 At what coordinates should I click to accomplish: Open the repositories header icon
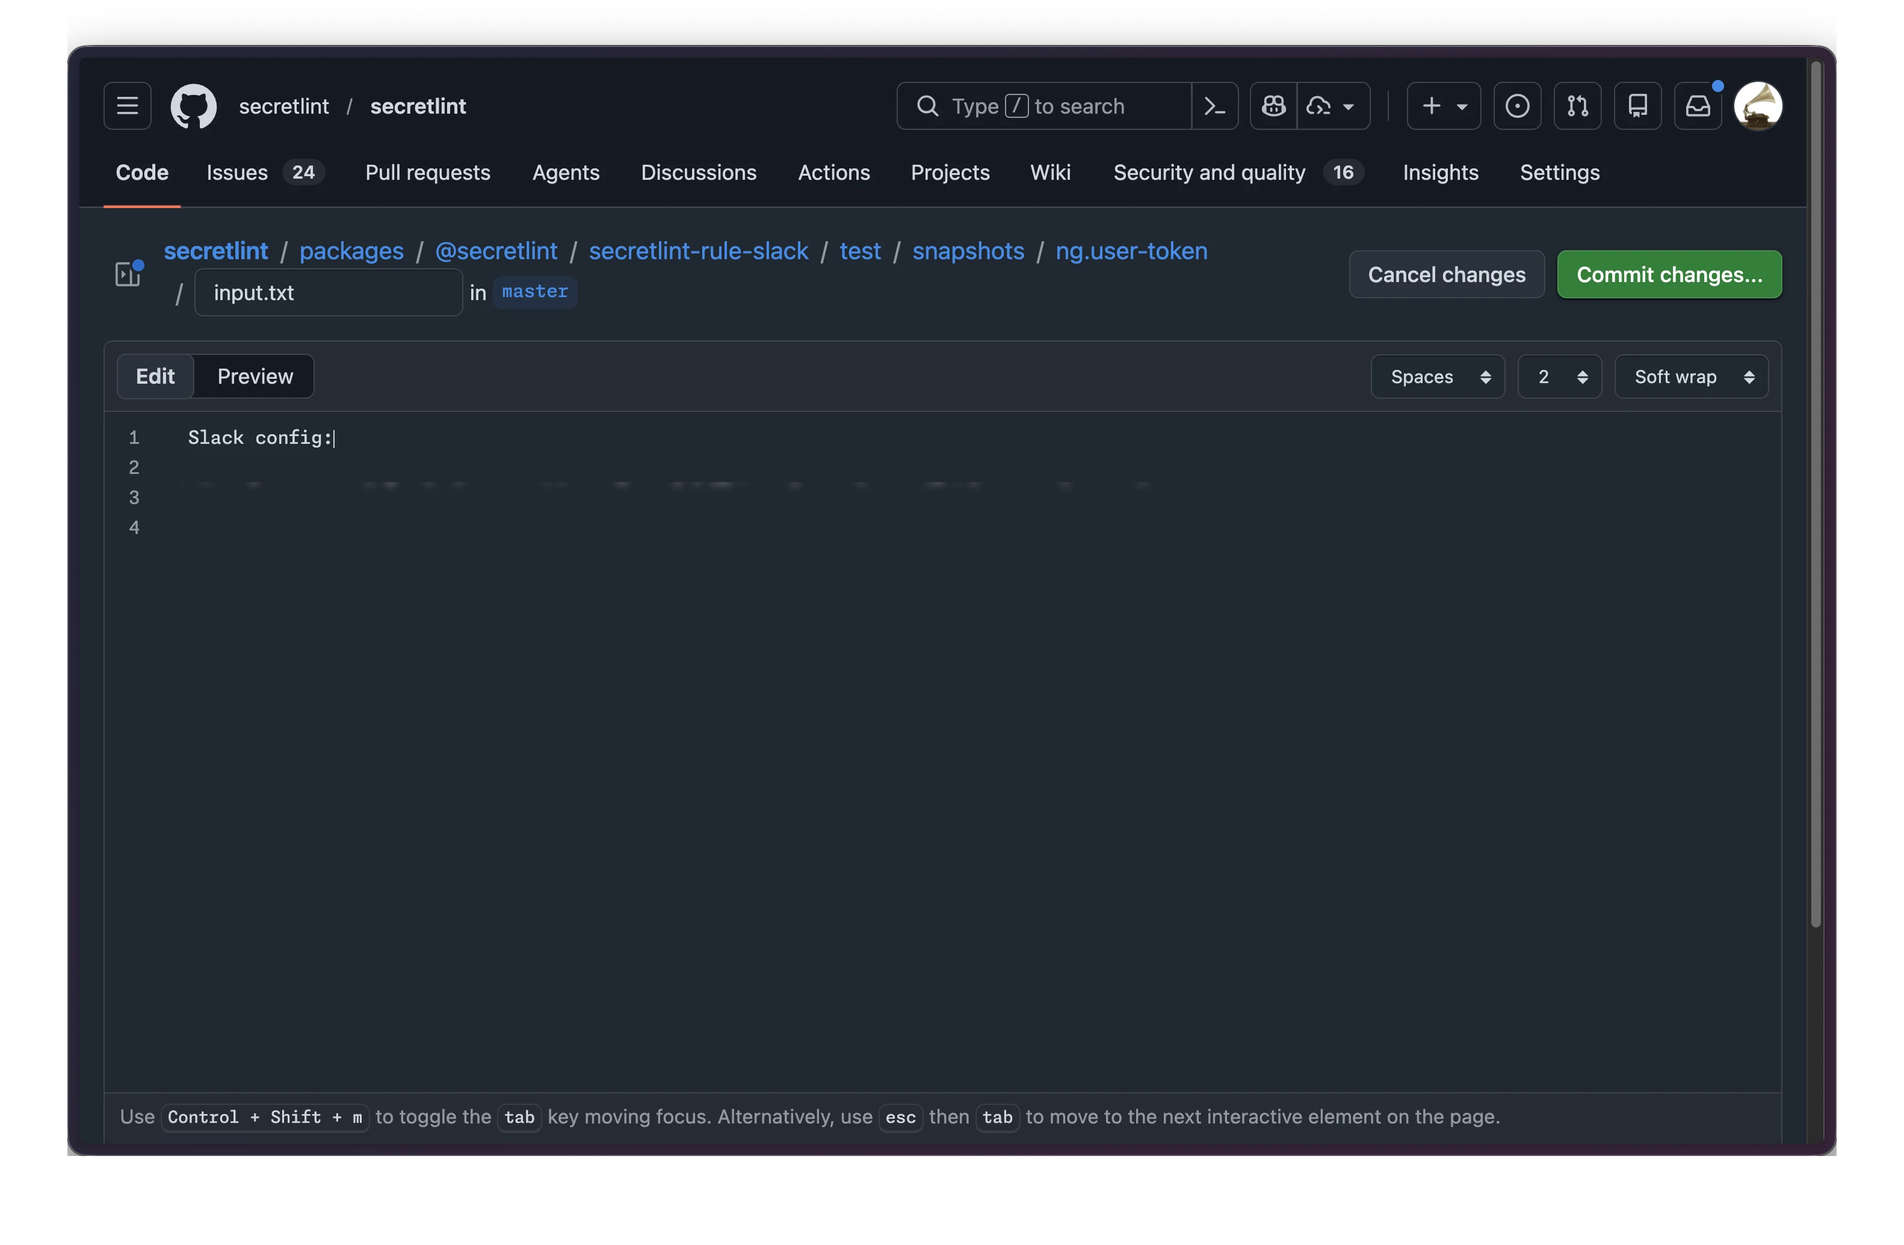click(x=1637, y=105)
